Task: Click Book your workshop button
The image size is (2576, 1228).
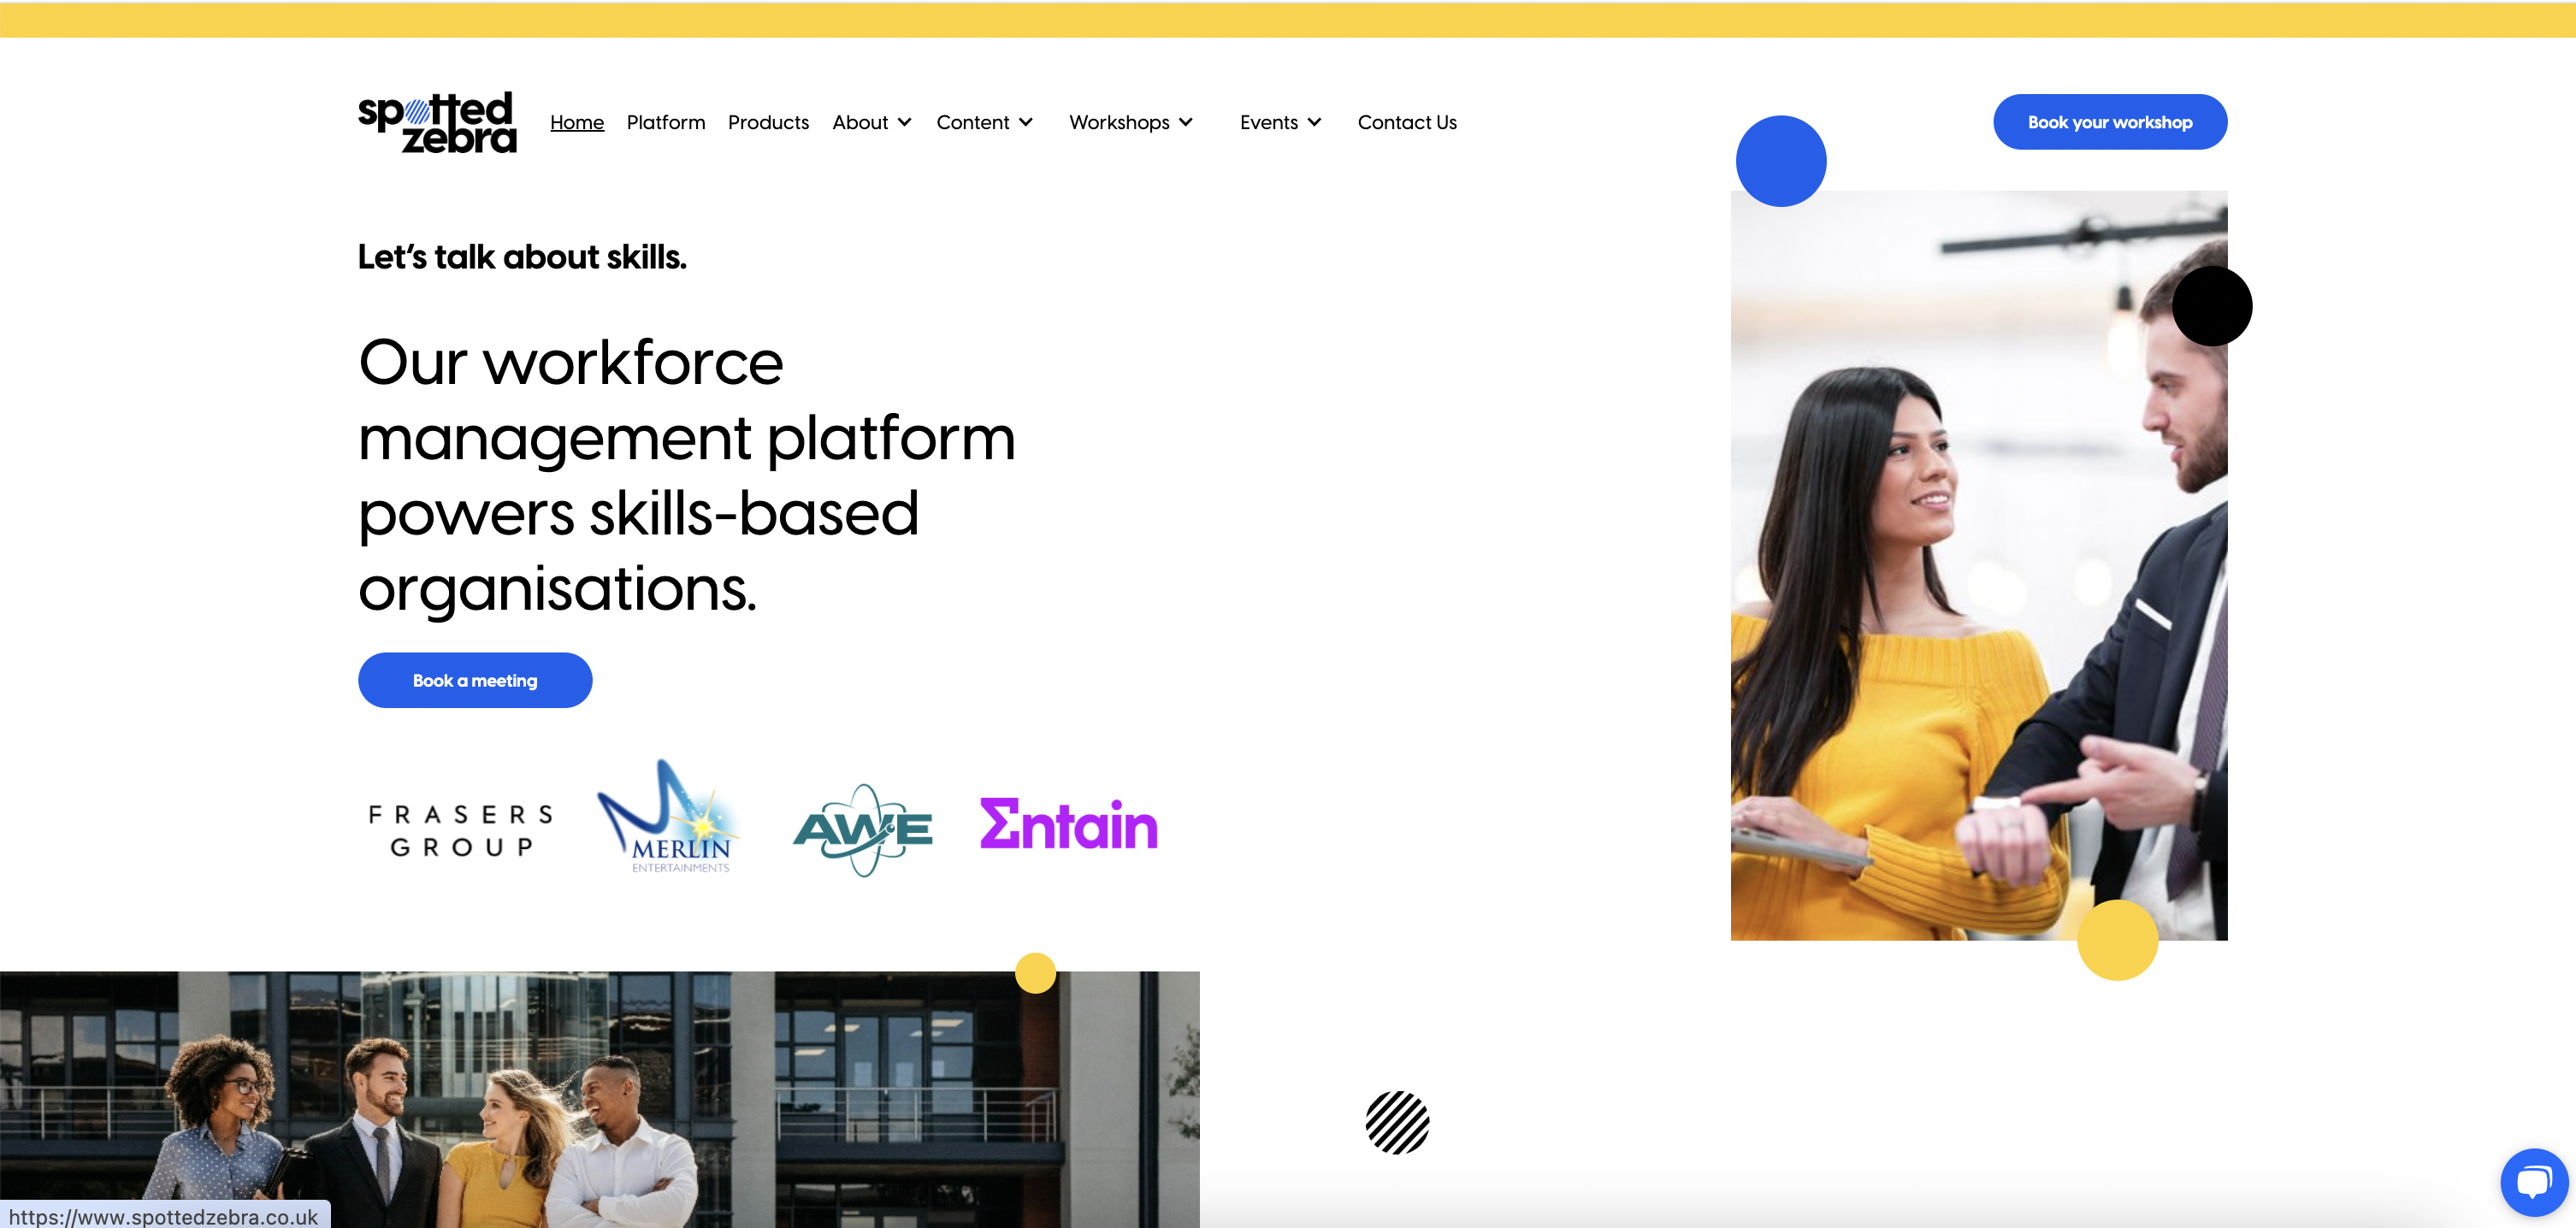Action: click(2109, 122)
